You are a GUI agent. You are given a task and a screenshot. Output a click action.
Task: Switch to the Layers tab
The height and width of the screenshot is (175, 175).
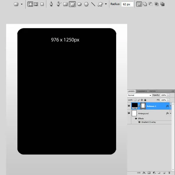point(131,91)
